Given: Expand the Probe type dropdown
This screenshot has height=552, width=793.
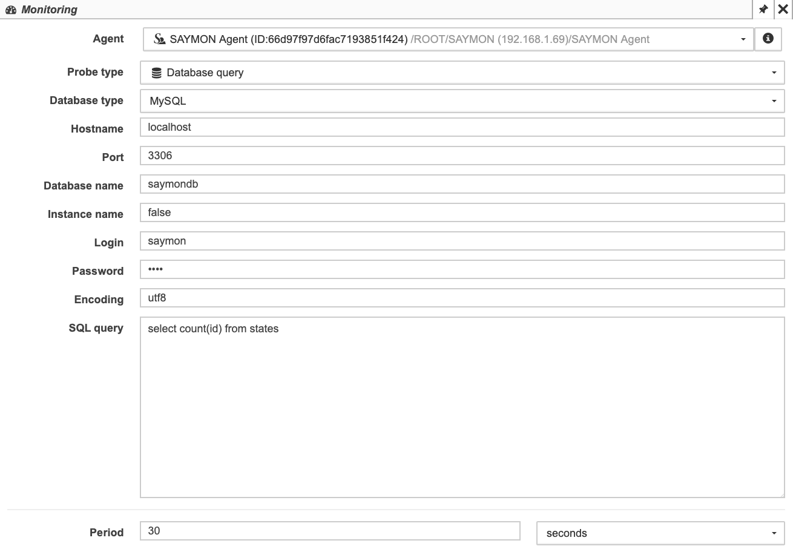Looking at the screenshot, I should pyautogui.click(x=462, y=73).
